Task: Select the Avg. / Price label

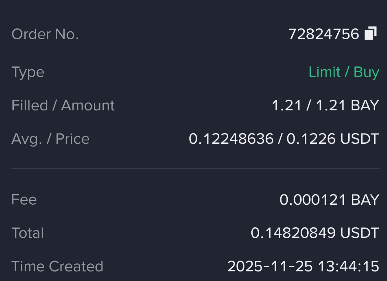Action: point(51,139)
